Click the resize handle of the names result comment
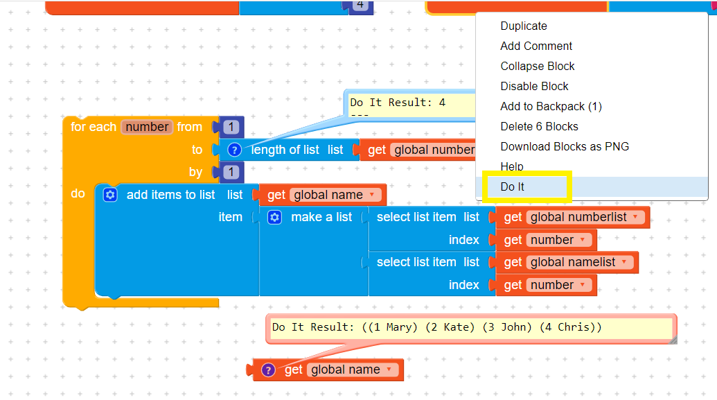 [673, 340]
